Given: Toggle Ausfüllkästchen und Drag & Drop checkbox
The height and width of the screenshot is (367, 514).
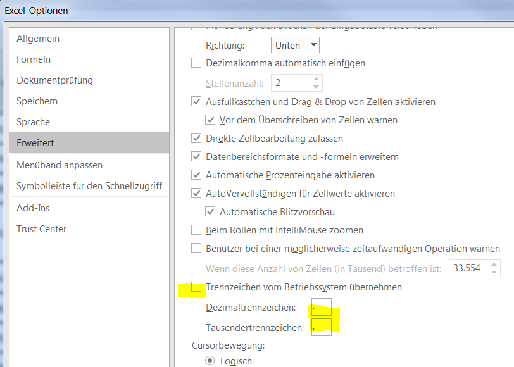Looking at the screenshot, I should (x=196, y=101).
